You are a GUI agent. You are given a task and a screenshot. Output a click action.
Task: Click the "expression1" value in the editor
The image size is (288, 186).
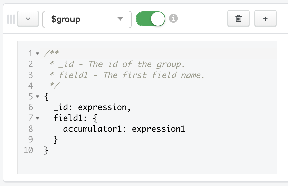pos(159,129)
